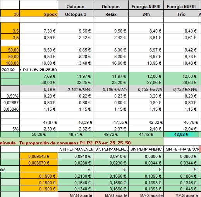Select the 27,86 € energy cost cell
Screen dimensions: 201x197
click(146, 82)
